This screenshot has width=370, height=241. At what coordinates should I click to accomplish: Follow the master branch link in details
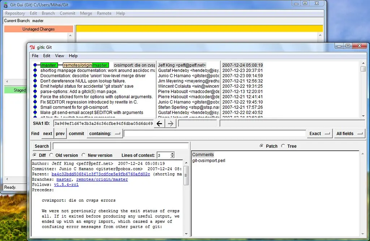64,179
